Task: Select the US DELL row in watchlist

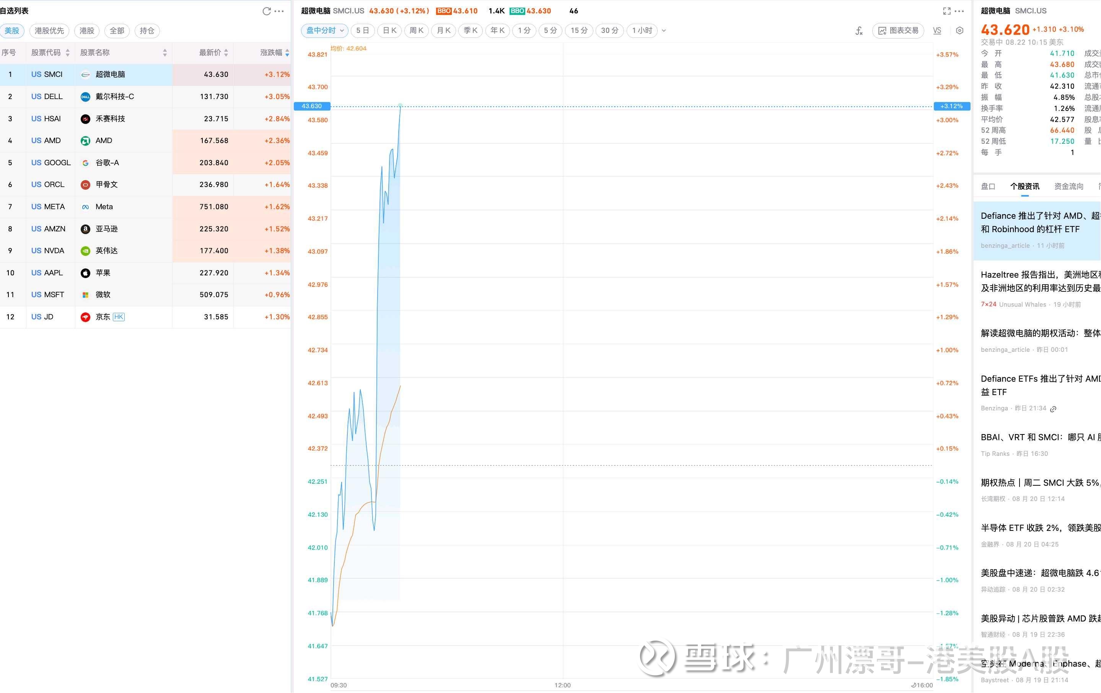Action: click(x=145, y=97)
